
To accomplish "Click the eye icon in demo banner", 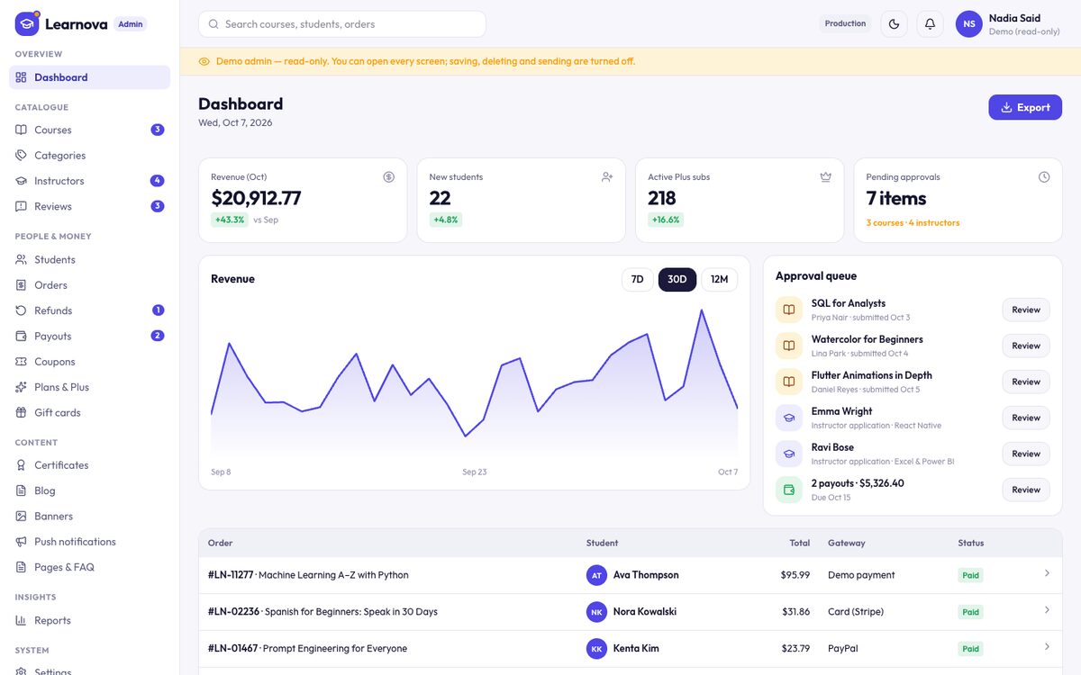I will [x=204, y=61].
